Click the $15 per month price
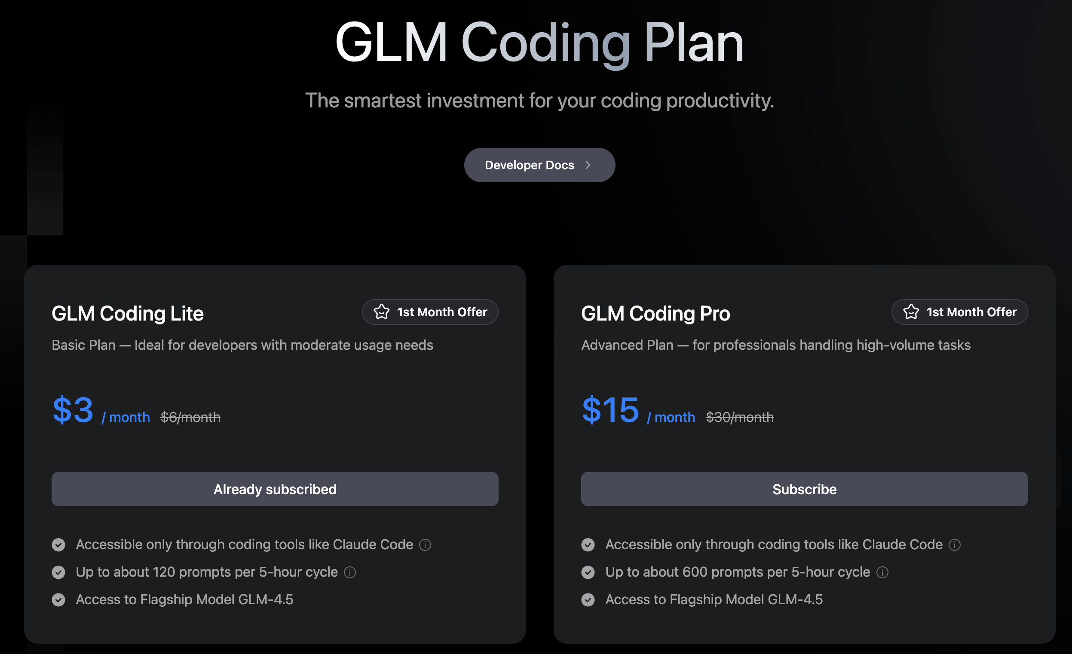This screenshot has height=654, width=1072. click(x=610, y=410)
